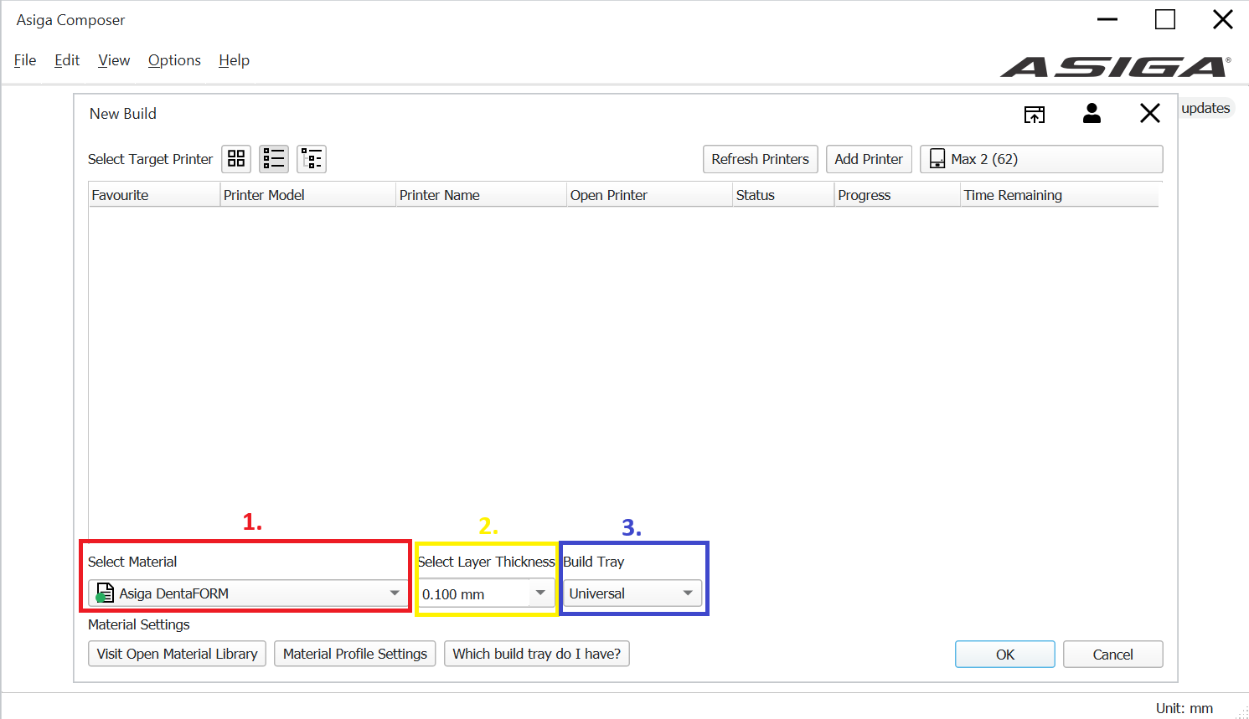1249x719 pixels.
Task: Open the View menu
Action: click(114, 60)
